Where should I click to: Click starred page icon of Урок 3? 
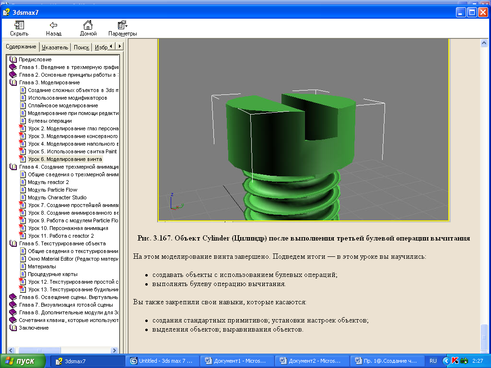click(x=23, y=136)
